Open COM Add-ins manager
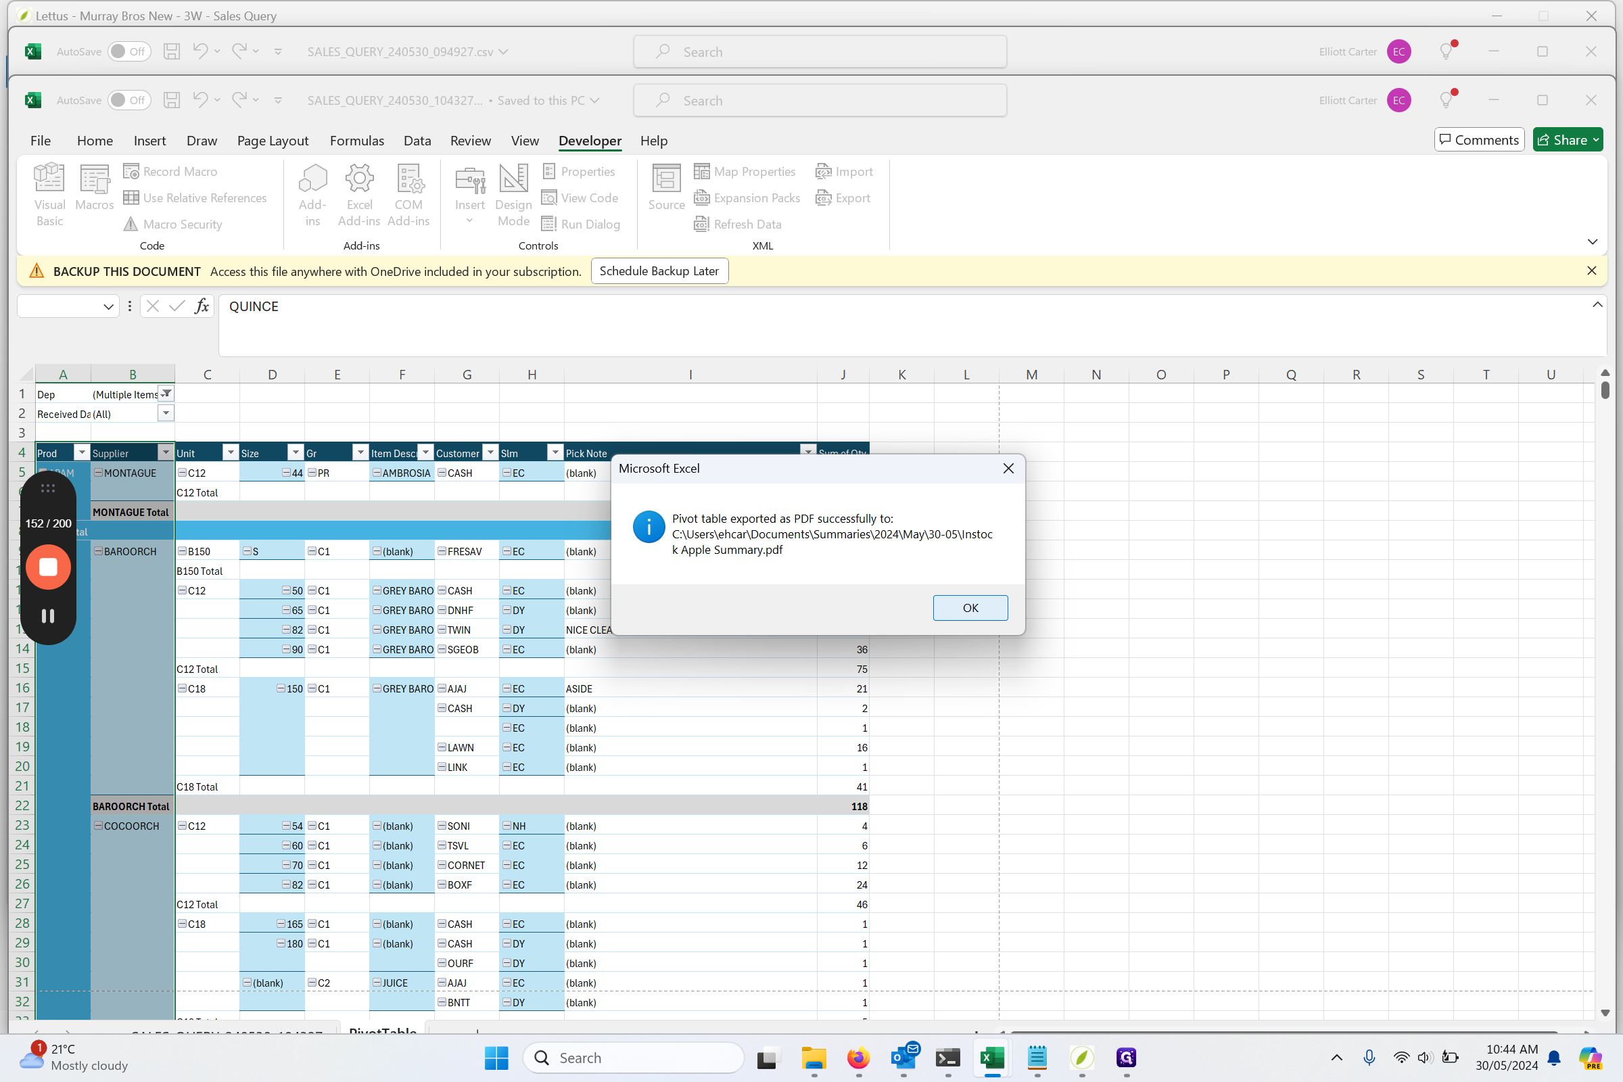This screenshot has width=1623, height=1082. tap(408, 195)
